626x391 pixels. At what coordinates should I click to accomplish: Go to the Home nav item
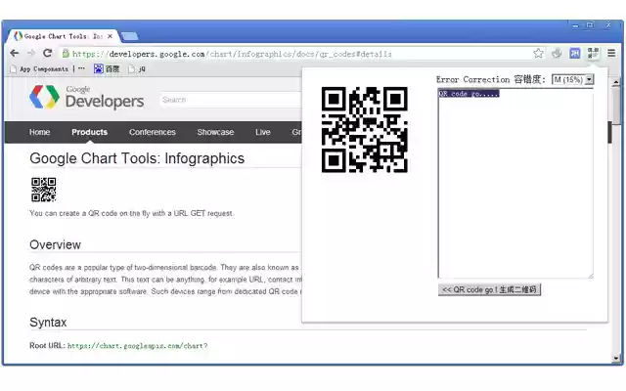[x=39, y=132]
